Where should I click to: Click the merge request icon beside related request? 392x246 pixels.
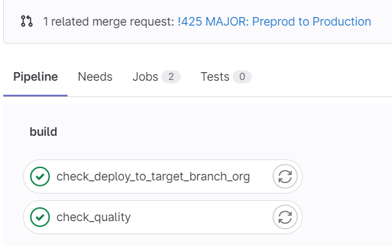[26, 21]
